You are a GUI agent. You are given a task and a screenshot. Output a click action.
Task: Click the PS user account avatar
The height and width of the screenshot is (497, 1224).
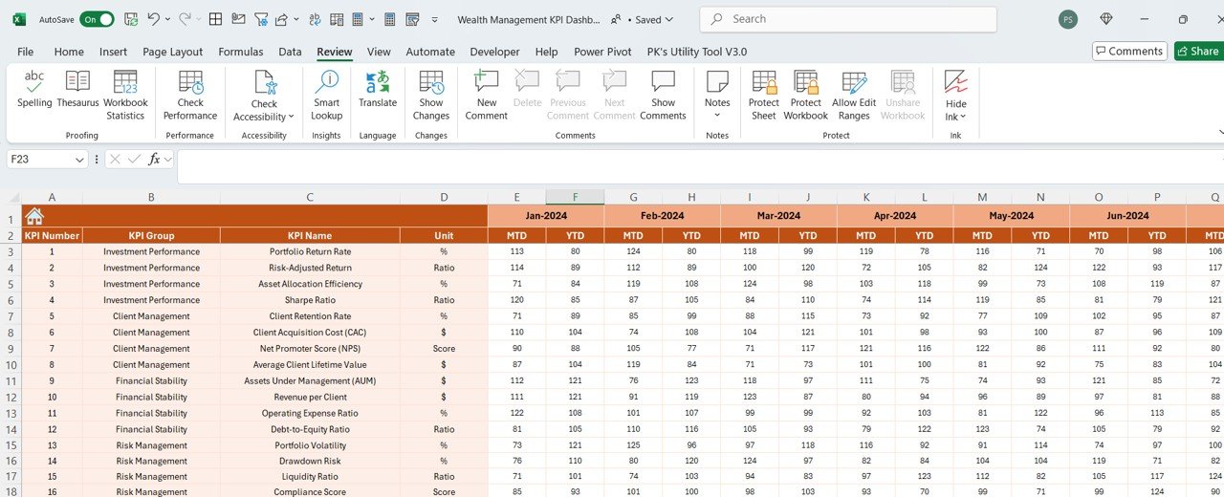tap(1068, 19)
